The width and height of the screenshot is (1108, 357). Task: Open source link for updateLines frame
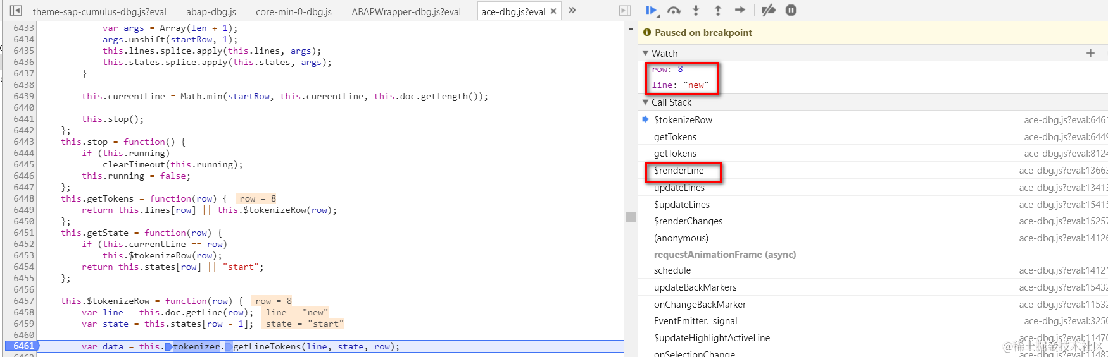[x=1063, y=188]
